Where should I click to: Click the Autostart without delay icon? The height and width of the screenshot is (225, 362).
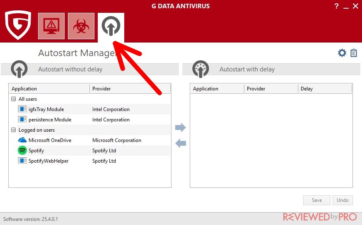point(19,69)
